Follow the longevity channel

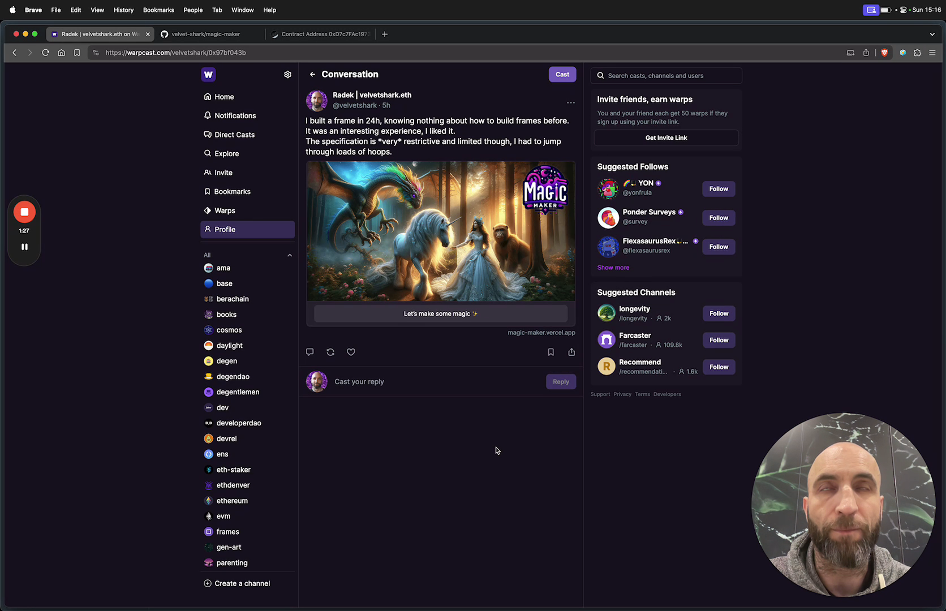pos(719,313)
